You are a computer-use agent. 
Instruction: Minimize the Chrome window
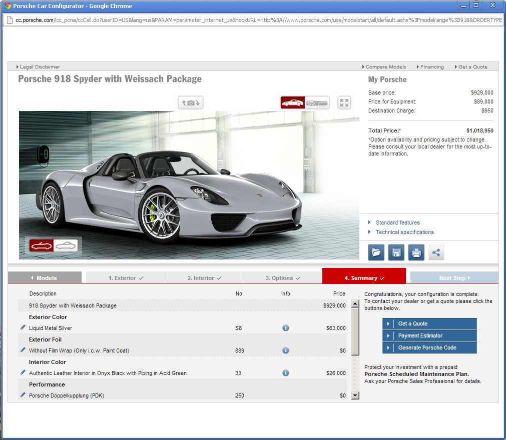(464, 5)
